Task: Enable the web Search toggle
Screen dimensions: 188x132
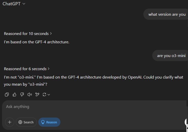Action: pyautogui.click(x=26, y=122)
